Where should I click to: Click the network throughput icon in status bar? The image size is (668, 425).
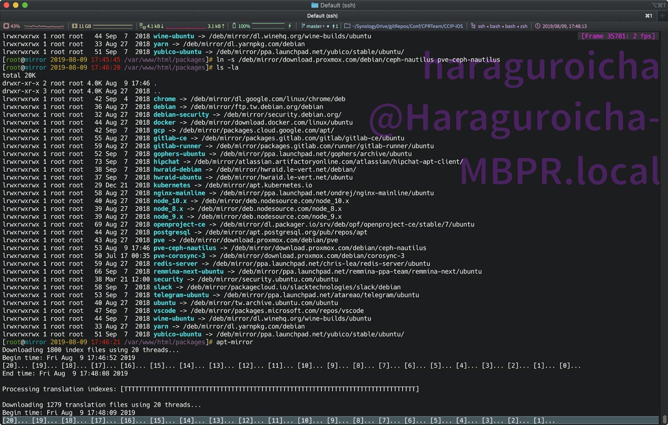click(143, 26)
